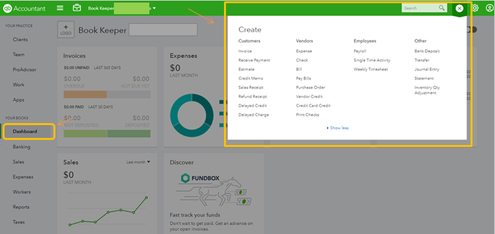Screen dimensions: 495x234
Task: Open Apps in the sidebar
Action: click(x=19, y=100)
